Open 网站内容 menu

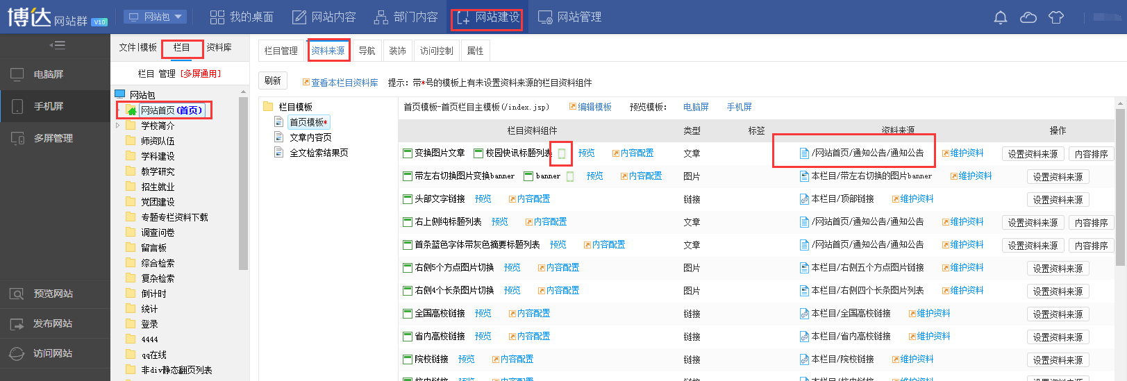click(324, 17)
